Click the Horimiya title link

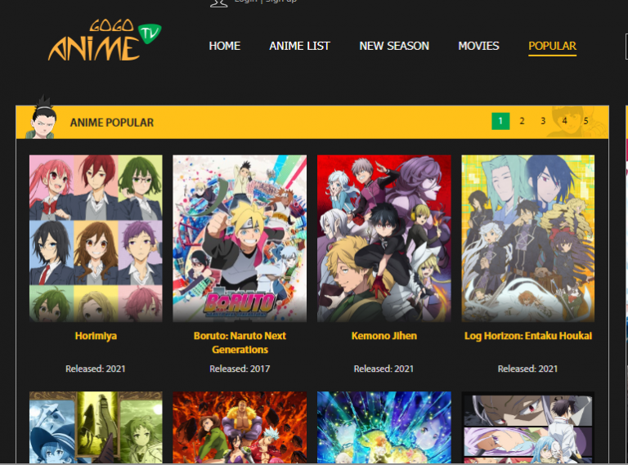click(x=96, y=336)
